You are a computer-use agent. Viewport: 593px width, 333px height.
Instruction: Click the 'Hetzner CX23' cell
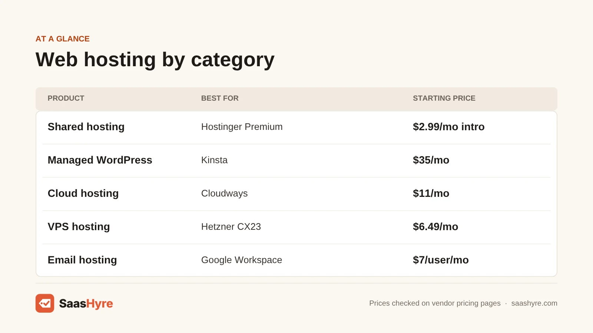[x=231, y=226]
